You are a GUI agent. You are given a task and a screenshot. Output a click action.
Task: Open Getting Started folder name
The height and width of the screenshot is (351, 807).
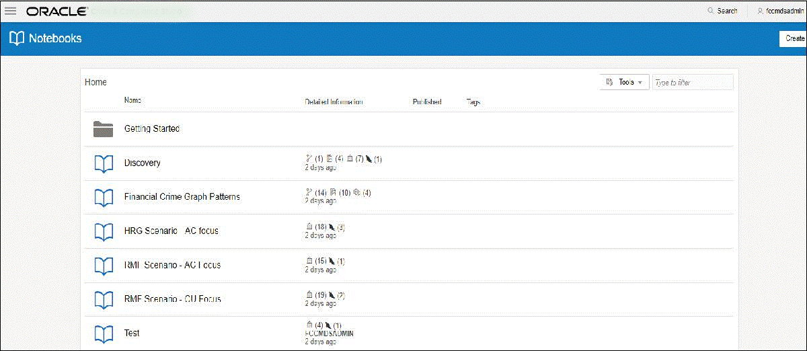pyautogui.click(x=152, y=128)
